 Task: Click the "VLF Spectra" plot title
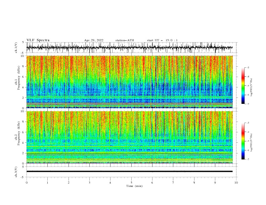tap(38, 40)
